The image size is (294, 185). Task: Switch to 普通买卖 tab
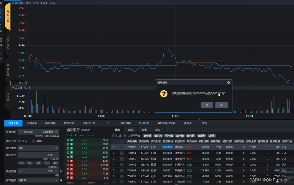[13, 123]
